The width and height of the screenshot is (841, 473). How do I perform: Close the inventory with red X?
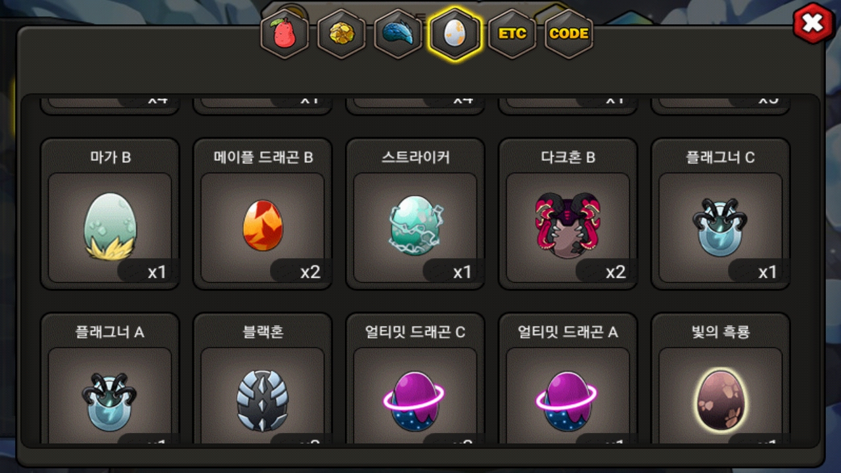(813, 24)
